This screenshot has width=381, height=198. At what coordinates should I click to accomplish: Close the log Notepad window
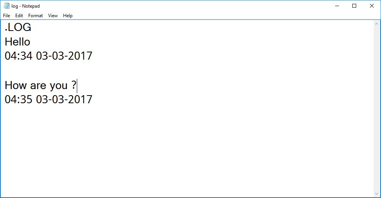click(372, 6)
